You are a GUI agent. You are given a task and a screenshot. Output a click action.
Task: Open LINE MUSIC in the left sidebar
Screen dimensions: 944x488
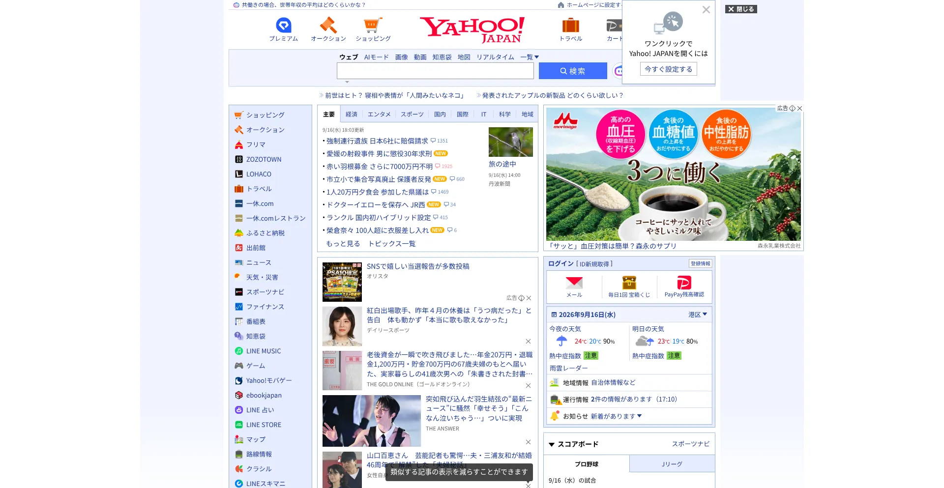click(264, 351)
